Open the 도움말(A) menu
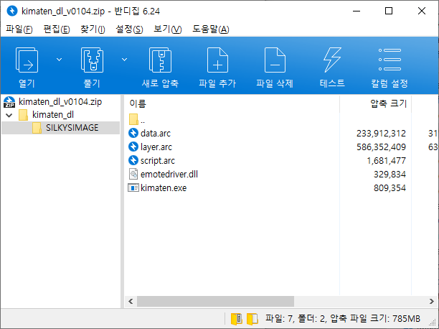 pyautogui.click(x=211, y=29)
